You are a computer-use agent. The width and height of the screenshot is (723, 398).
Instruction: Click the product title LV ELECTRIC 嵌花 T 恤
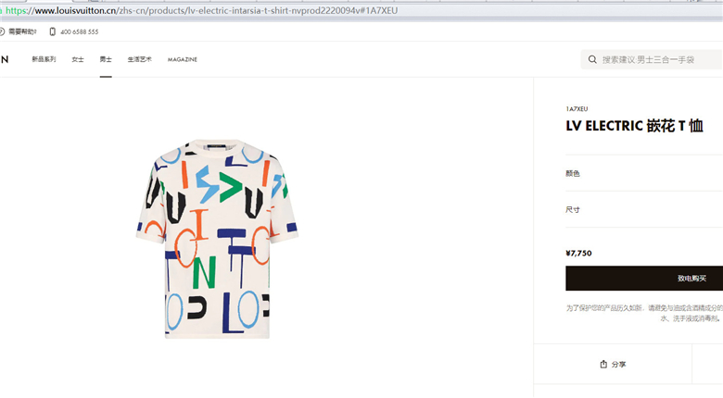coord(634,126)
